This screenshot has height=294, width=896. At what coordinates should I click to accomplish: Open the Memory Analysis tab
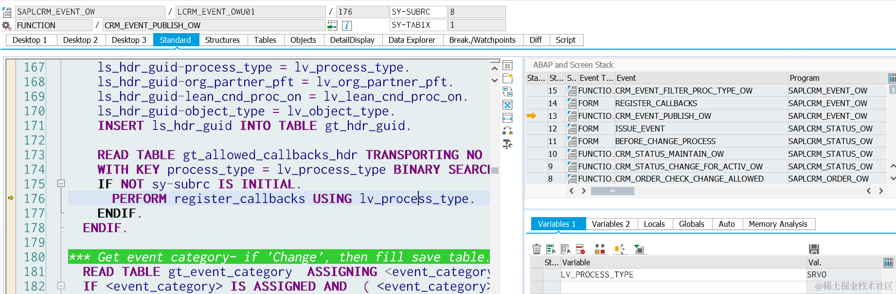pyautogui.click(x=778, y=224)
